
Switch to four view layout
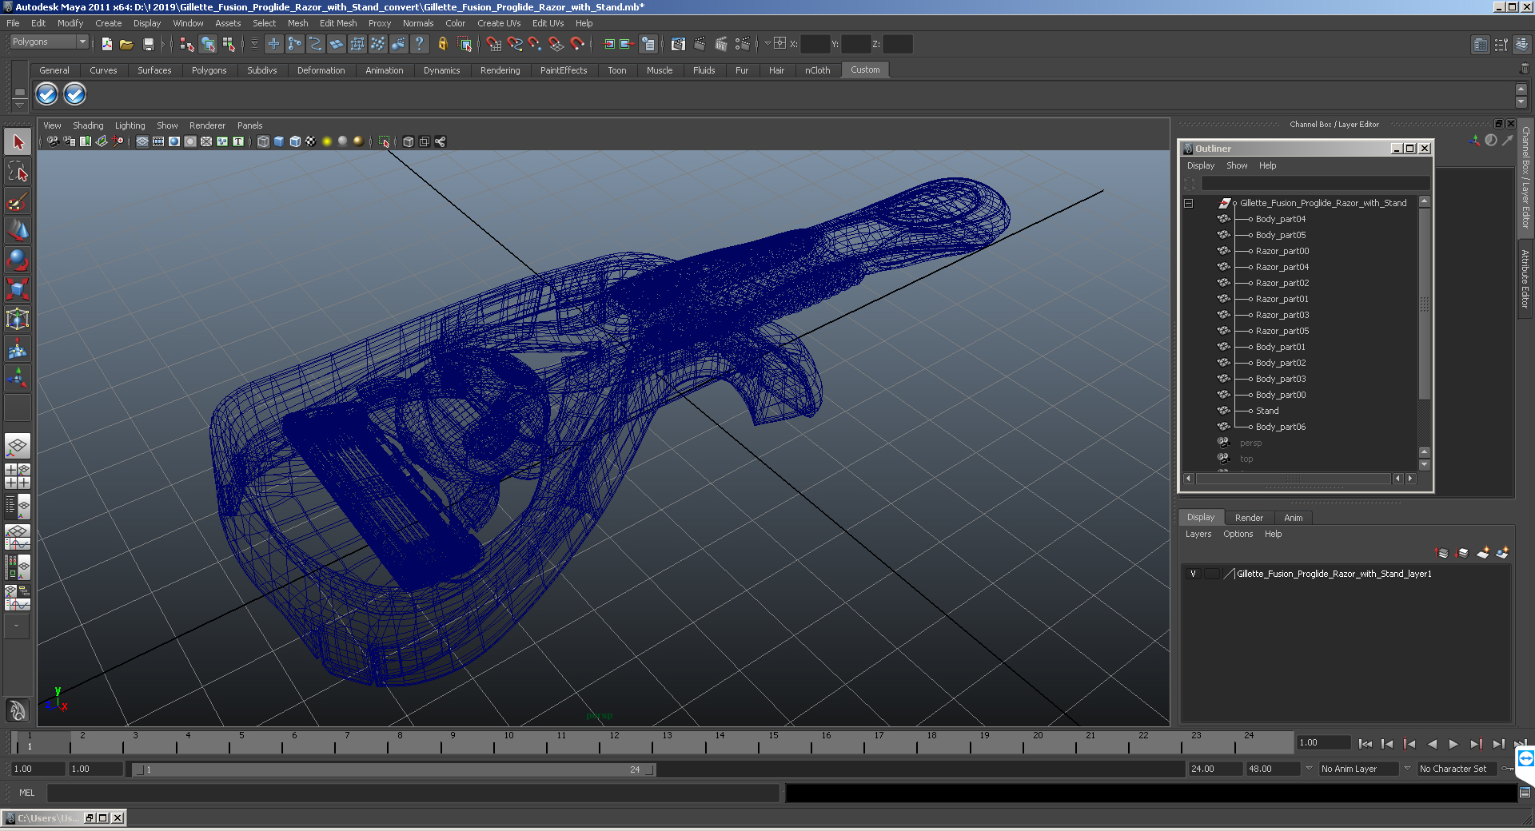tap(18, 476)
